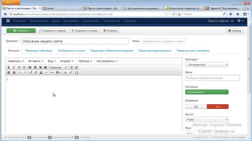Image resolution: width=252 pixels, height=141 pixels.
Task: Toggle underline formatting in the editor
Action: point(19,67)
